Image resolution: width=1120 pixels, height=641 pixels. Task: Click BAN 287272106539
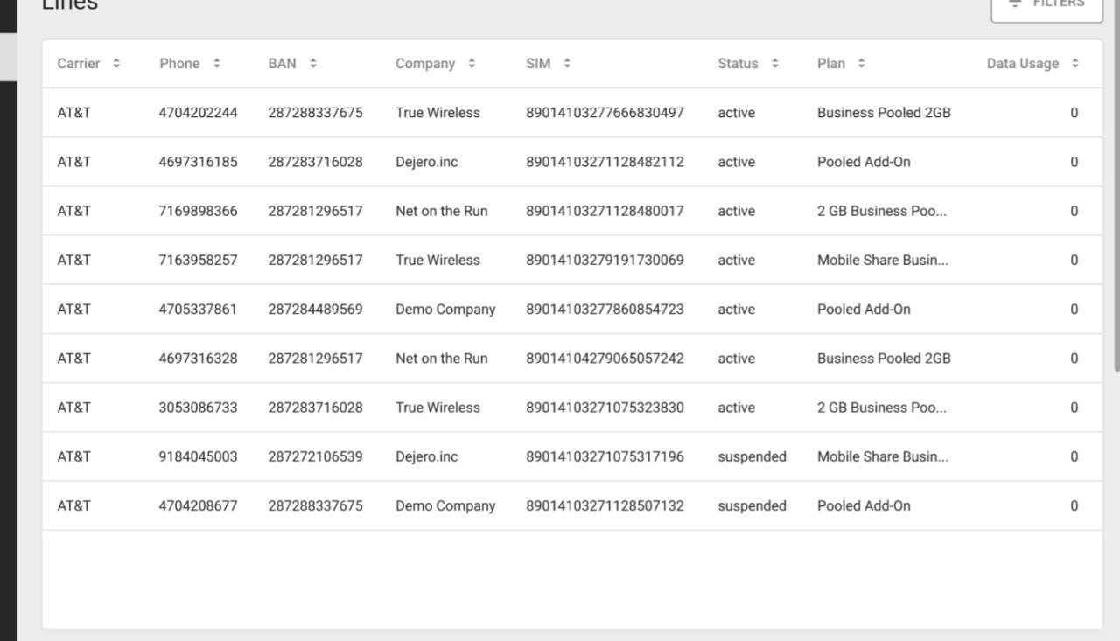[x=315, y=456]
